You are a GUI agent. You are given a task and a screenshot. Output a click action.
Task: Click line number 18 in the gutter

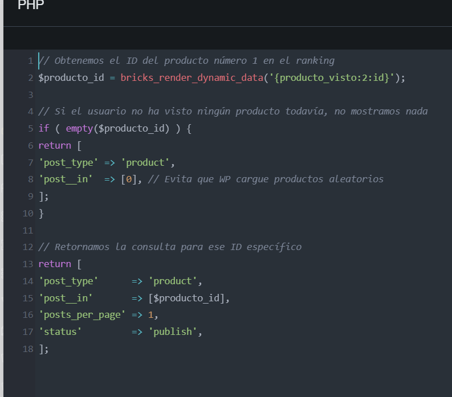point(28,349)
